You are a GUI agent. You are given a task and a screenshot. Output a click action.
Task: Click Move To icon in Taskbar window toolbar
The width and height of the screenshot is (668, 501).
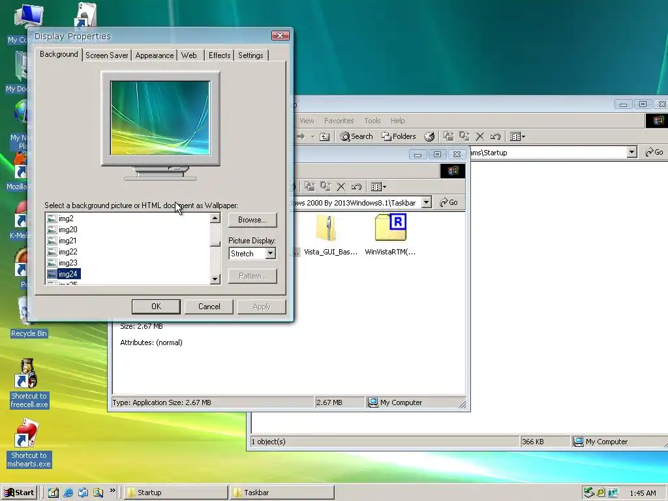tap(310, 187)
